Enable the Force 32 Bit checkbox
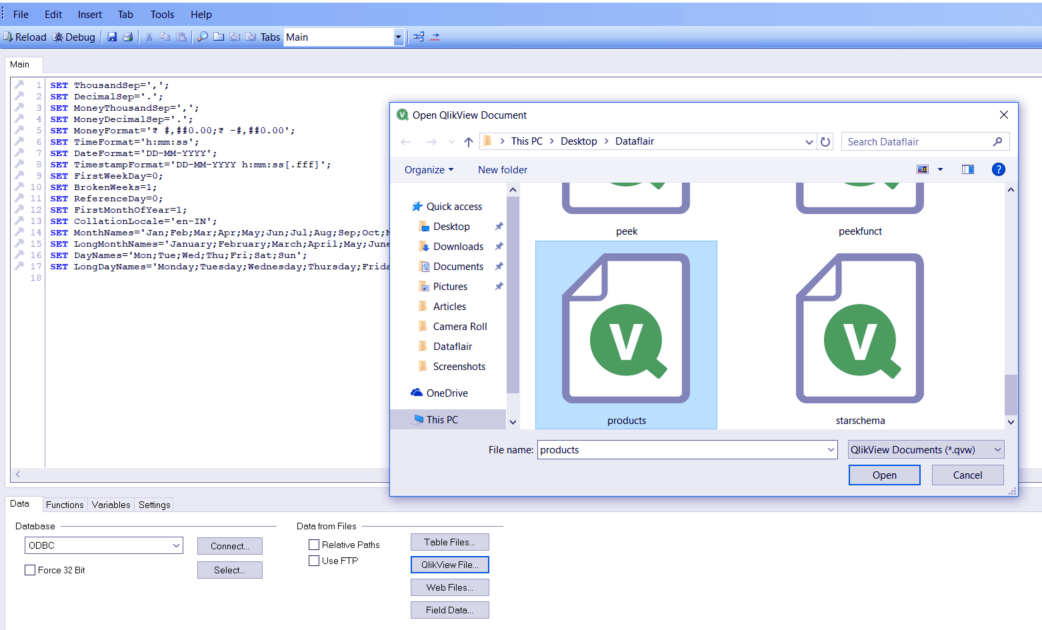The width and height of the screenshot is (1042, 630). pos(30,569)
